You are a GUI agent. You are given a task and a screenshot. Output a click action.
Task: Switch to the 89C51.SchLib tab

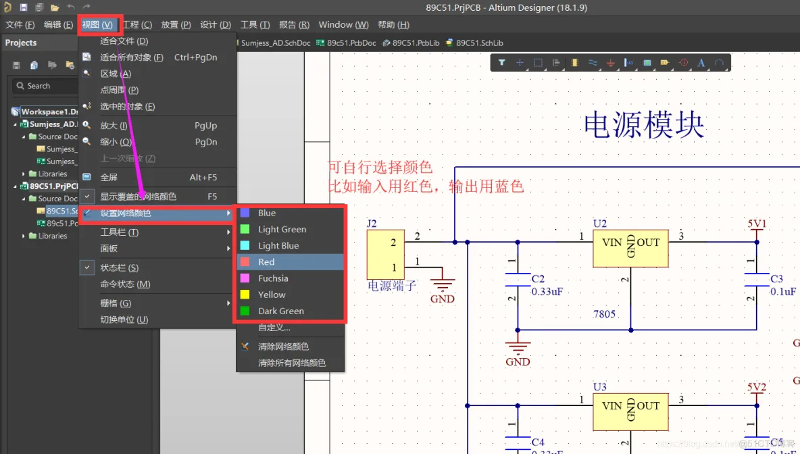474,43
